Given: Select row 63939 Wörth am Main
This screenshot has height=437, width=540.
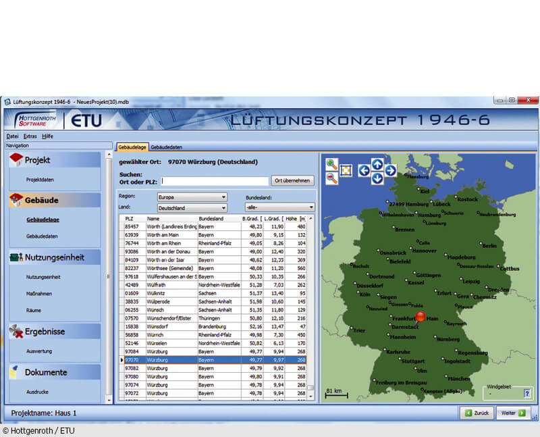Looking at the screenshot, I should click(213, 234).
